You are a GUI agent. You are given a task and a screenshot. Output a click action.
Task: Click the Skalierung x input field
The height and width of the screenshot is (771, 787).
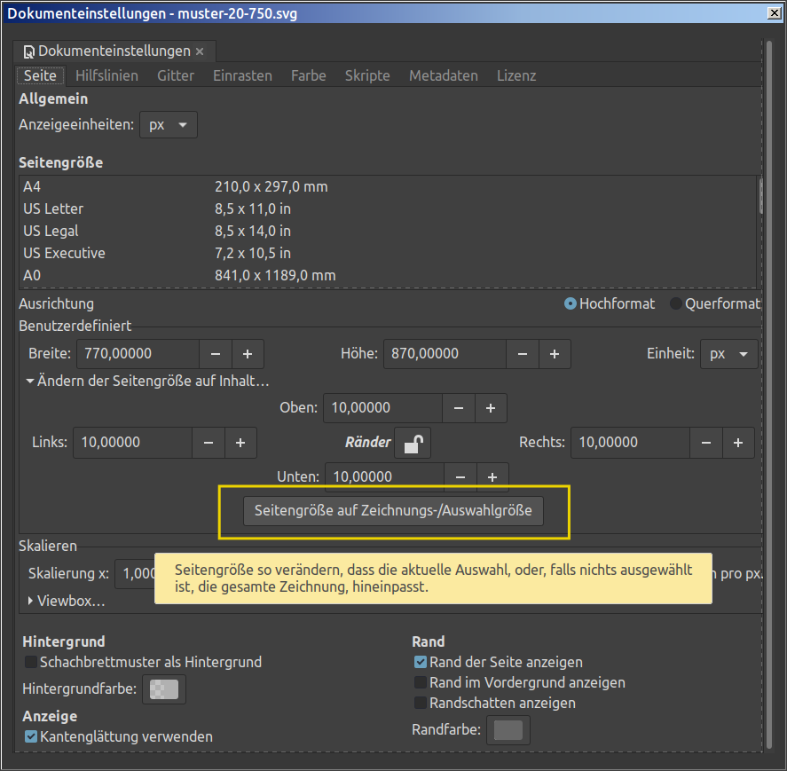(x=135, y=574)
